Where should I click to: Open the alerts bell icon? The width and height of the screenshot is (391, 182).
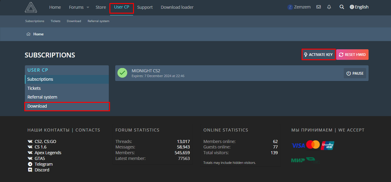329,7
